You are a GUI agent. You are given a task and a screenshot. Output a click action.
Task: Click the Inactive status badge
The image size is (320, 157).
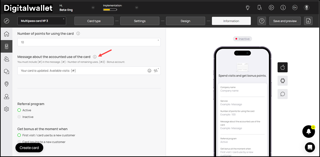coord(243,39)
